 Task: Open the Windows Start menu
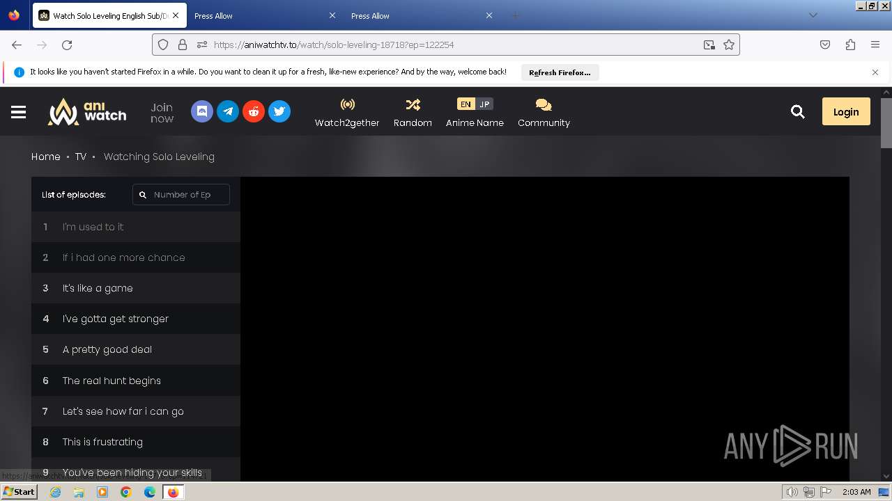coord(20,492)
